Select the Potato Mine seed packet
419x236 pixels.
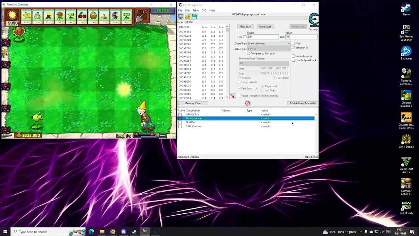(104, 17)
